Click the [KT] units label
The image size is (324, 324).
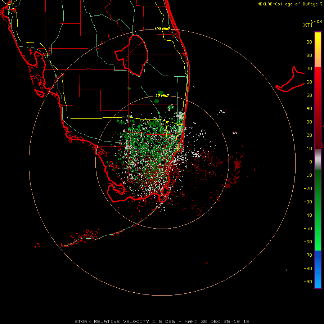307,25
